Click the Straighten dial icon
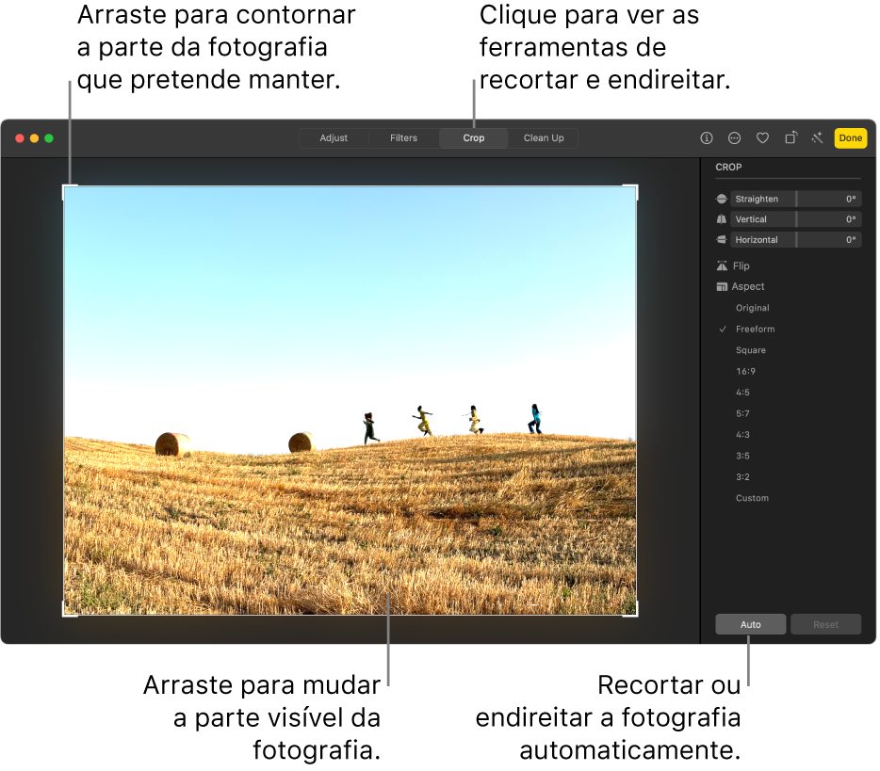The image size is (880, 771). [x=724, y=199]
